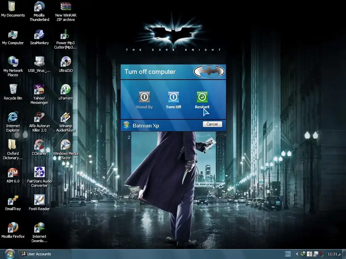This screenshot has height=259, width=346.
Task: Select the EmailTray shortcut
Action: coord(13,203)
